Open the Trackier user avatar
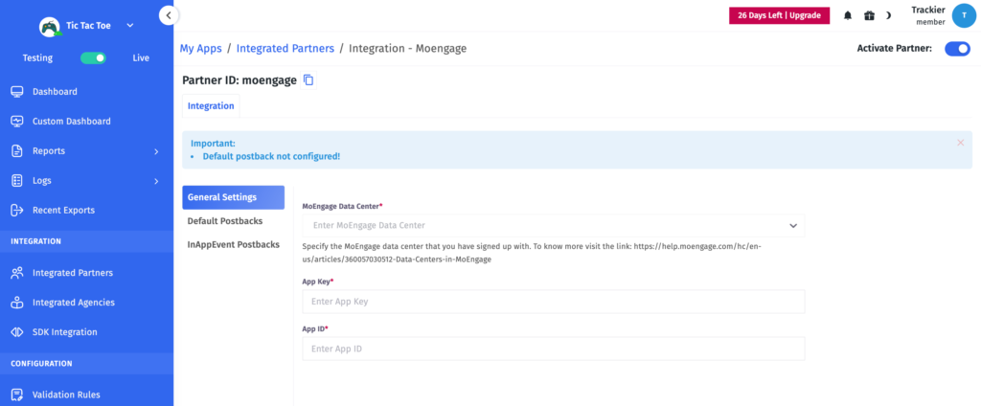The width and height of the screenshot is (981, 406). click(964, 15)
